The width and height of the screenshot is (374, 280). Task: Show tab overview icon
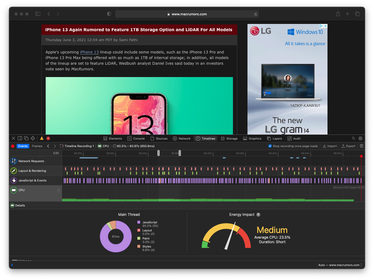pos(357,14)
